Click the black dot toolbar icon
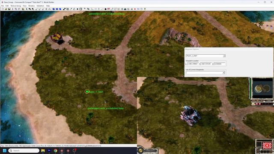 tap(77, 9)
